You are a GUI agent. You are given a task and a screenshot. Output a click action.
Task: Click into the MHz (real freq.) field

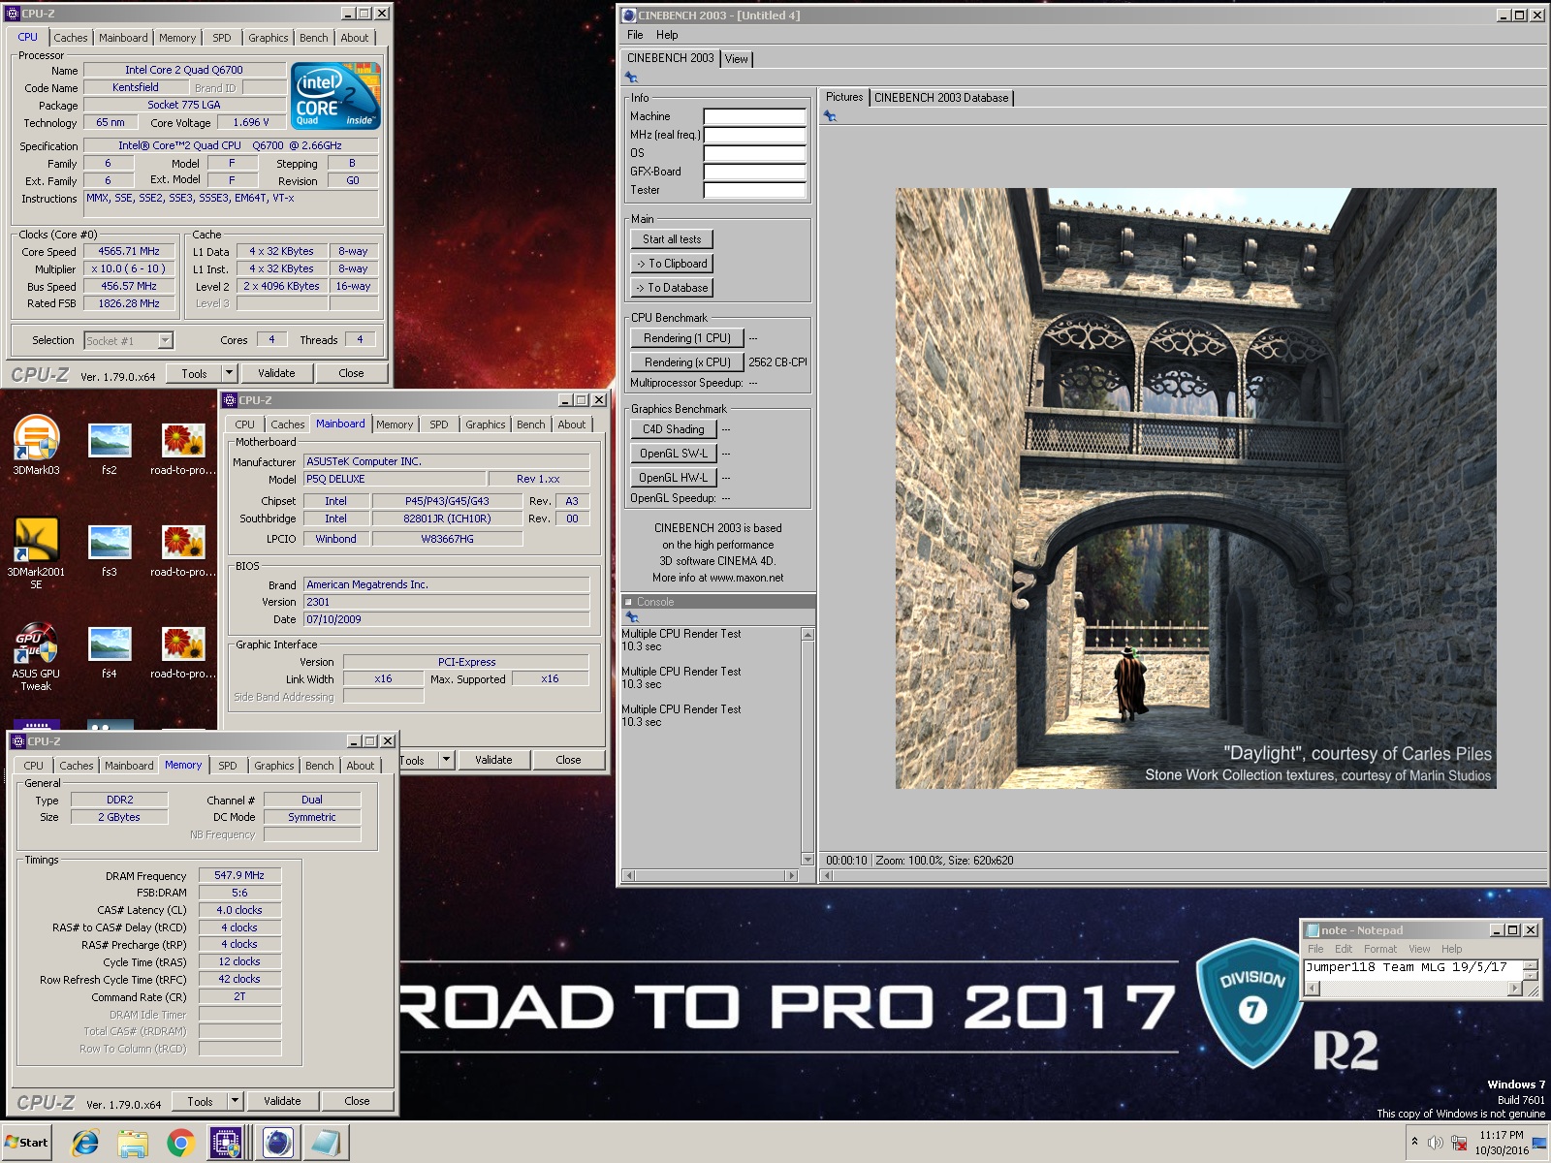coord(754,135)
